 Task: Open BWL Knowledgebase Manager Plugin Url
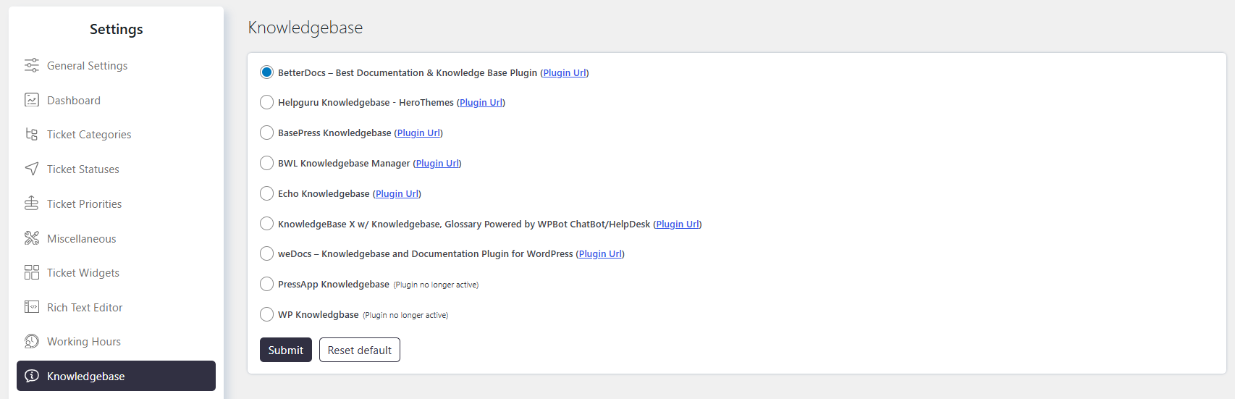click(x=437, y=163)
